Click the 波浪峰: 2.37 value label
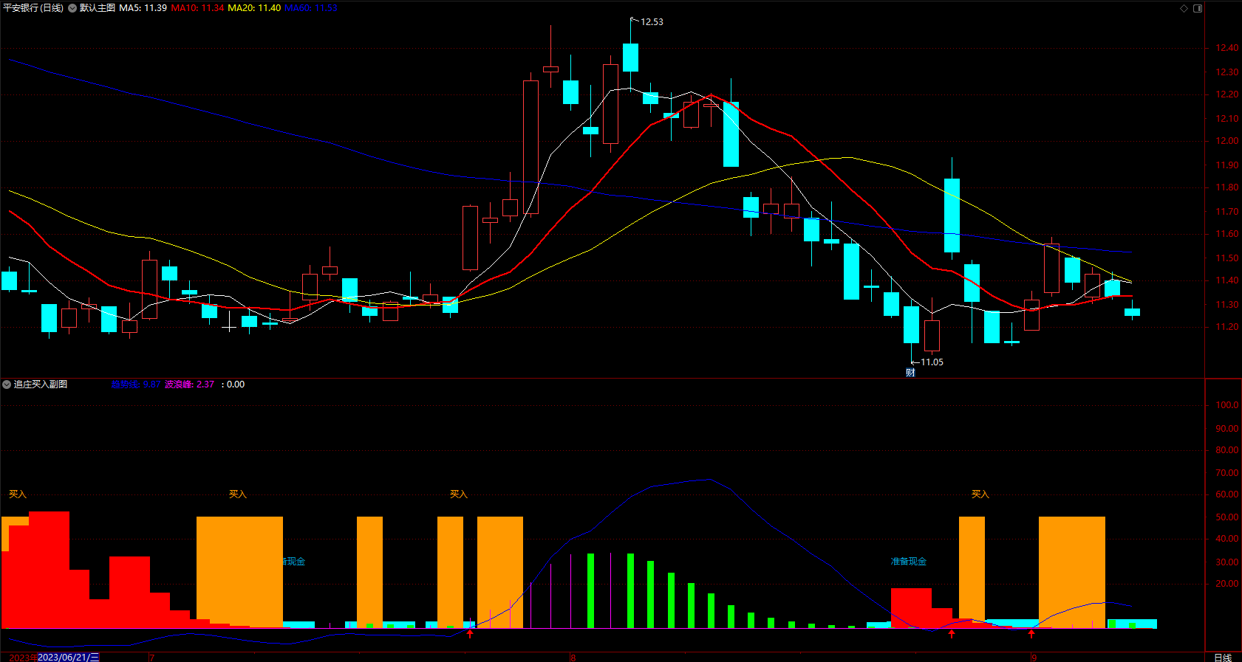Viewport: 1242px width, 662px height. click(189, 385)
